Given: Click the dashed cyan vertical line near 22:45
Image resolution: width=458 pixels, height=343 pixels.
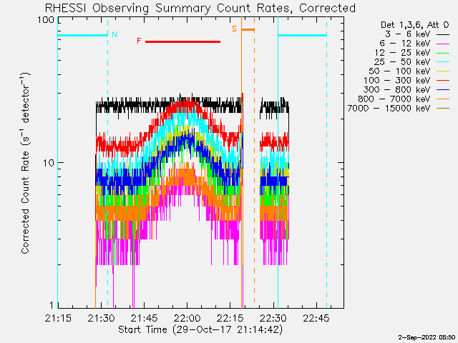Looking at the screenshot, I should (x=326, y=162).
